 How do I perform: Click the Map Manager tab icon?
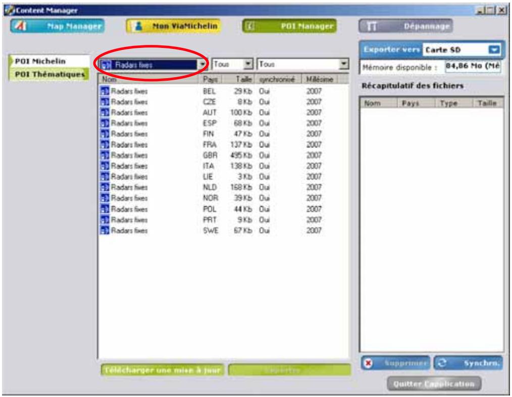(21, 26)
